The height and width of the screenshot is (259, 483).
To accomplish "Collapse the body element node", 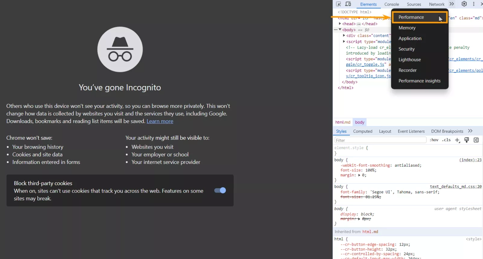I will click(340, 30).
